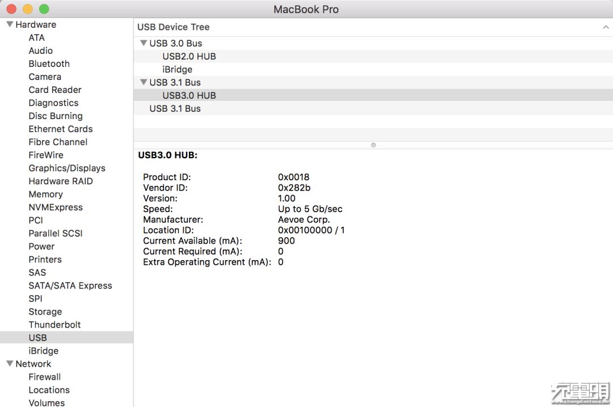
Task: Select the USB 3.1 Bus row containing USB3.0 HUB
Action: click(373, 82)
